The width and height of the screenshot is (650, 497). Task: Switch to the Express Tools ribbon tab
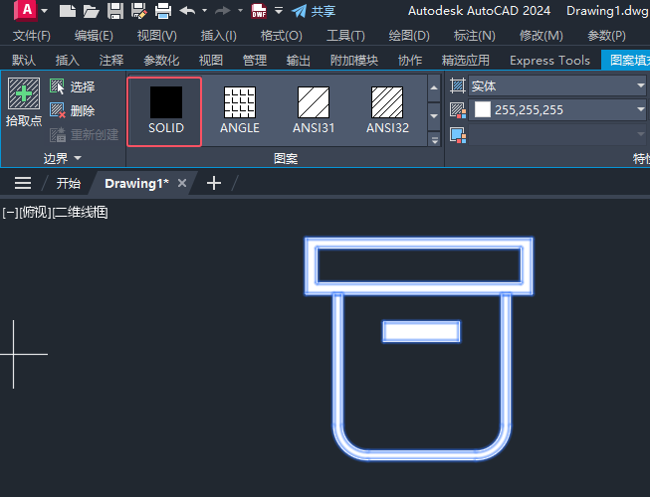[549, 61]
